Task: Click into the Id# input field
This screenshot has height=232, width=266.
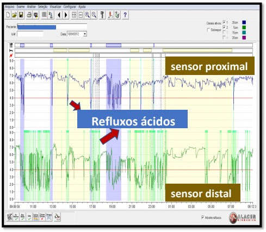Action: (x=30, y=34)
